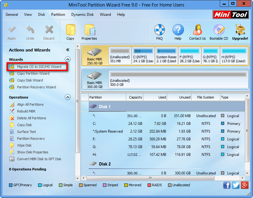Click the Surface Test icon
The height and width of the screenshot is (198, 253).
12,132
